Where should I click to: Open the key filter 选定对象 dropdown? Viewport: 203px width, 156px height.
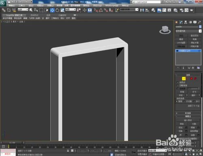(158, 151)
